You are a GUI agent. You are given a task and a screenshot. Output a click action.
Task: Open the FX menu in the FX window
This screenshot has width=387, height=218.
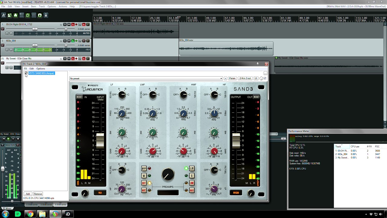point(26,69)
